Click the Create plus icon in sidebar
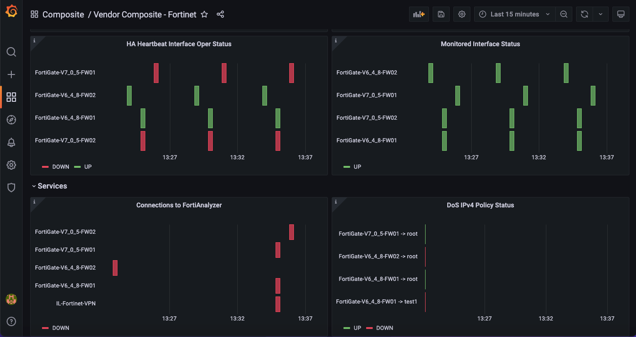Screen dimensions: 636x337 point(11,74)
